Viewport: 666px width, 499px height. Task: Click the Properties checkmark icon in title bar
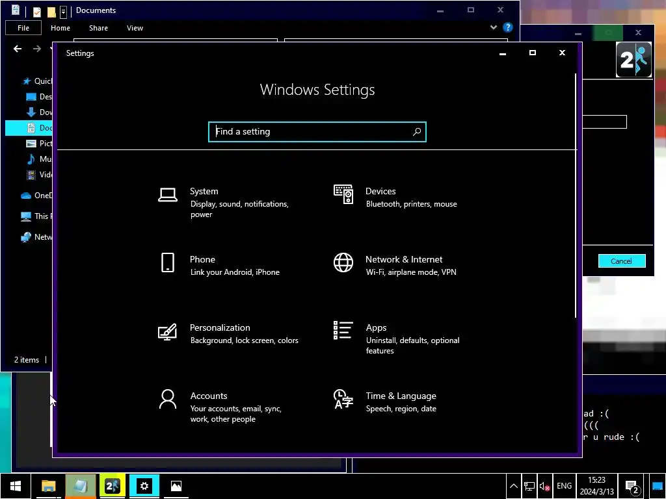(x=37, y=12)
